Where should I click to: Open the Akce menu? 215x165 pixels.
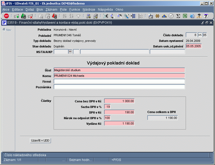pyautogui.click(x=6, y=9)
